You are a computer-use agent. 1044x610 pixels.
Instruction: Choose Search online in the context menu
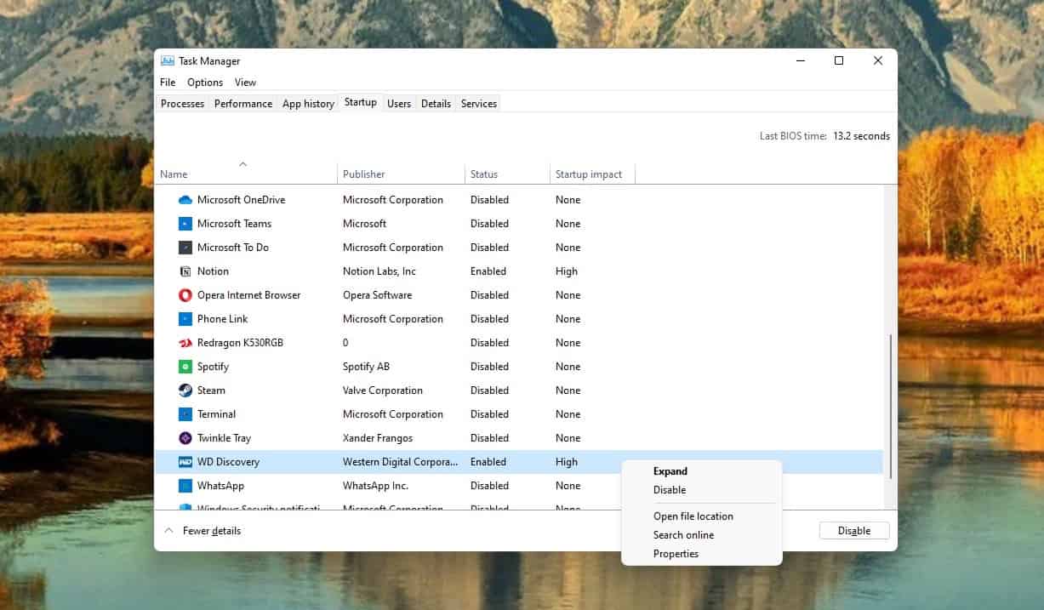pyautogui.click(x=683, y=534)
